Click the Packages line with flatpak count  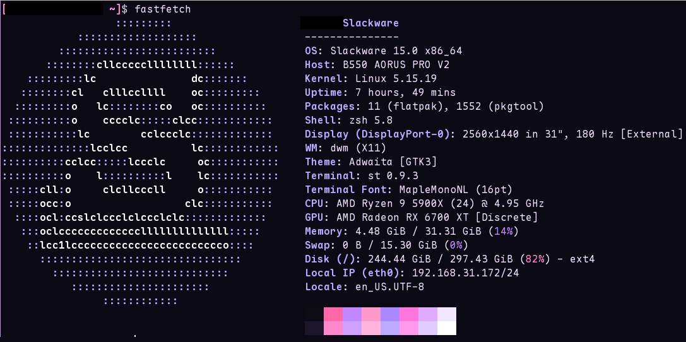[423, 107]
